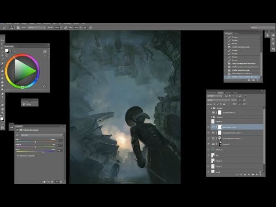
Task: Open the Image menu in the menu bar
Action: pos(24,24)
